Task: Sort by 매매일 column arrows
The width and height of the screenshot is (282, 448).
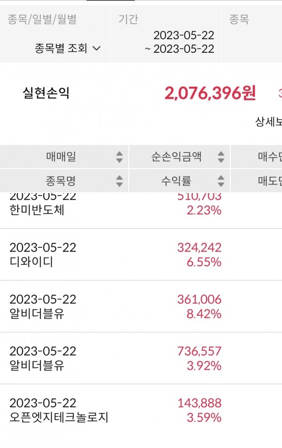Action: pyautogui.click(x=119, y=157)
